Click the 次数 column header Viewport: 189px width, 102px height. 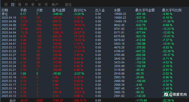coord(40,10)
